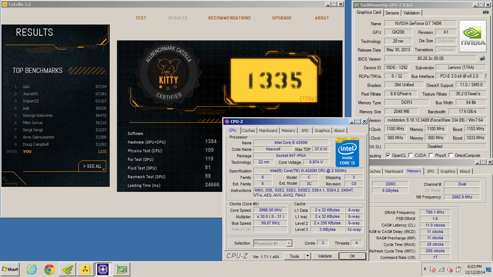Save BIOS using the green chip icon
Viewport: 493px width, 277px height.
(482, 58)
